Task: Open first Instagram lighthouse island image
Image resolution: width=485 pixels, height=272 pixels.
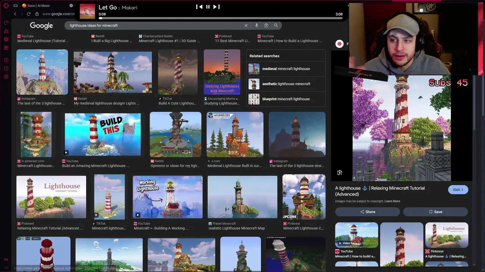Action: 42,72
